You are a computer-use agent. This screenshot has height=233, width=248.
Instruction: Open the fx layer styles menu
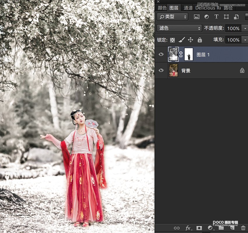(x=188, y=228)
